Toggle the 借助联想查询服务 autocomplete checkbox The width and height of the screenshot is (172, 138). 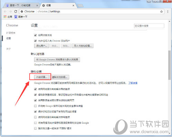click(x=35, y=95)
